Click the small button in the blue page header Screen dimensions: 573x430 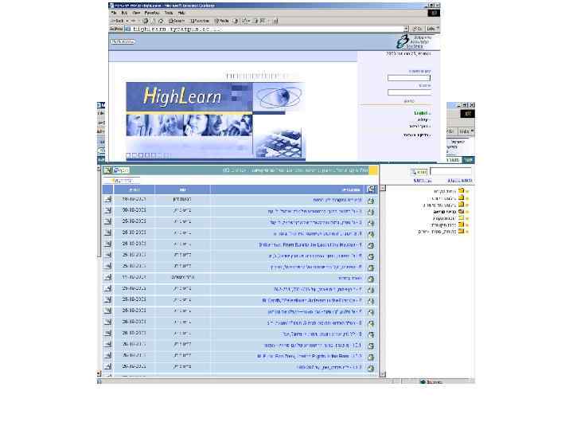(x=123, y=41)
